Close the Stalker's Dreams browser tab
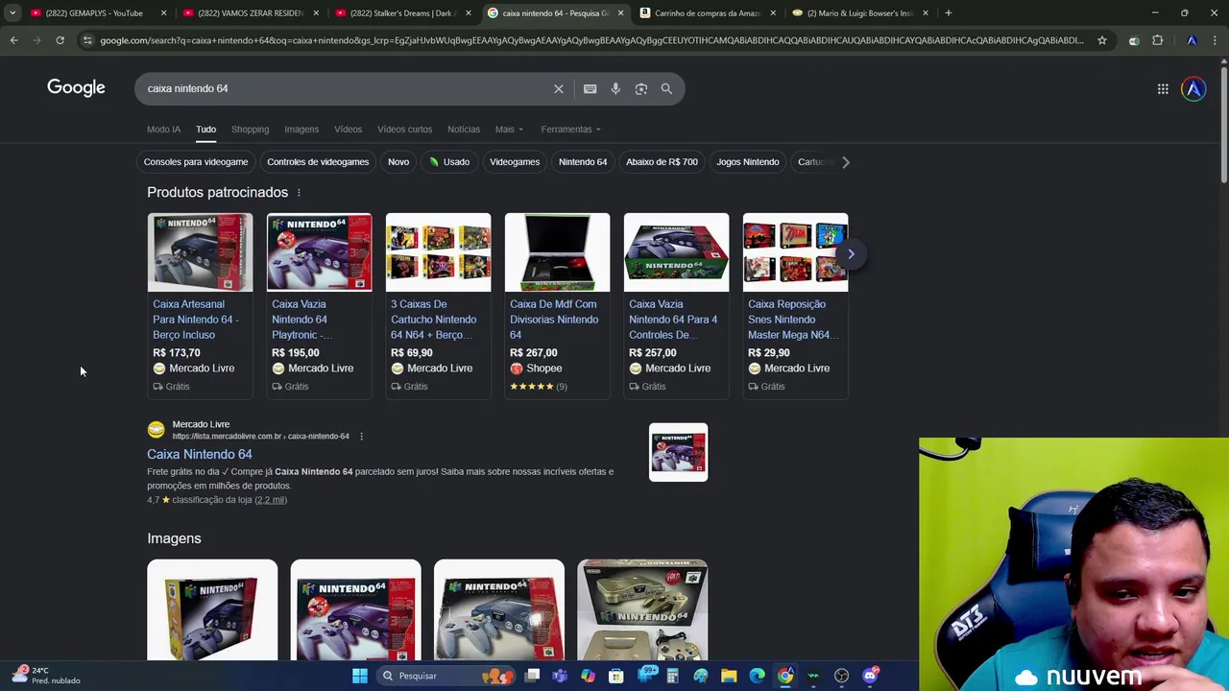The width and height of the screenshot is (1229, 691). click(469, 12)
